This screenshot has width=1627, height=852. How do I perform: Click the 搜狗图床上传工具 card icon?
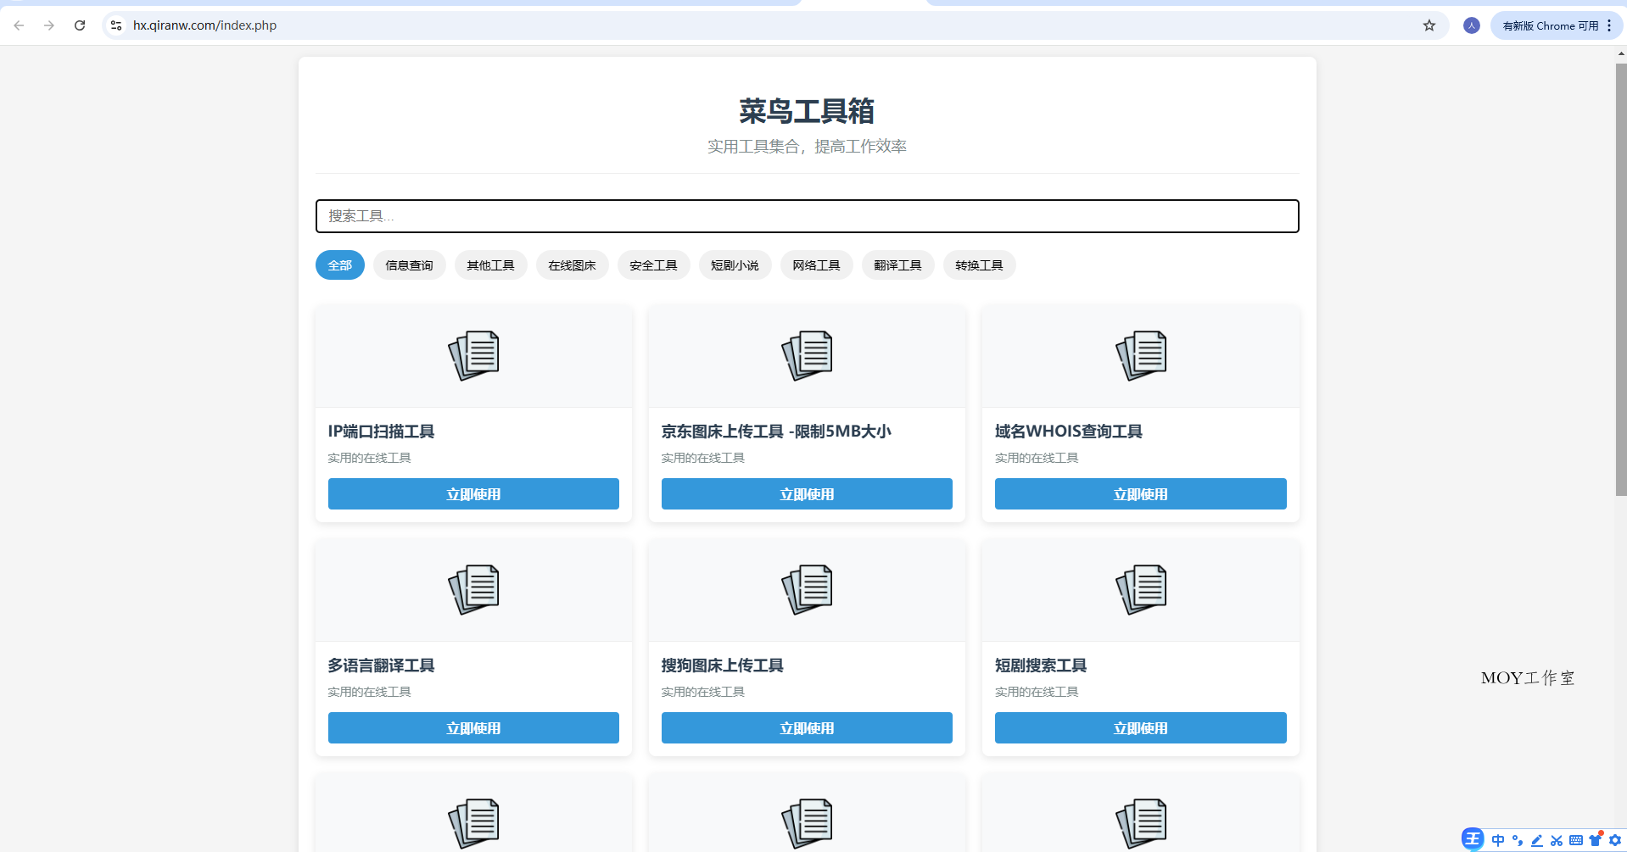(x=807, y=588)
